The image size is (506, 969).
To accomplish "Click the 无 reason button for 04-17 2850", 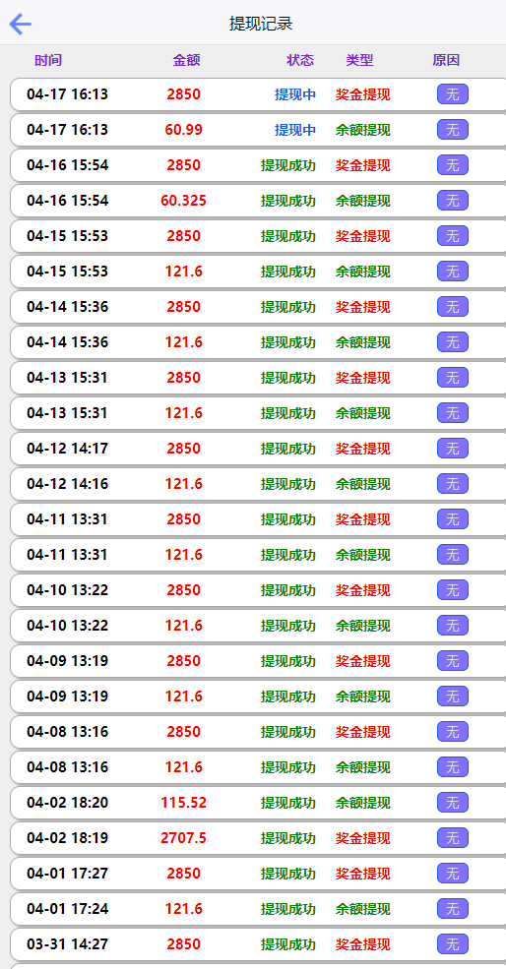I will click(453, 94).
